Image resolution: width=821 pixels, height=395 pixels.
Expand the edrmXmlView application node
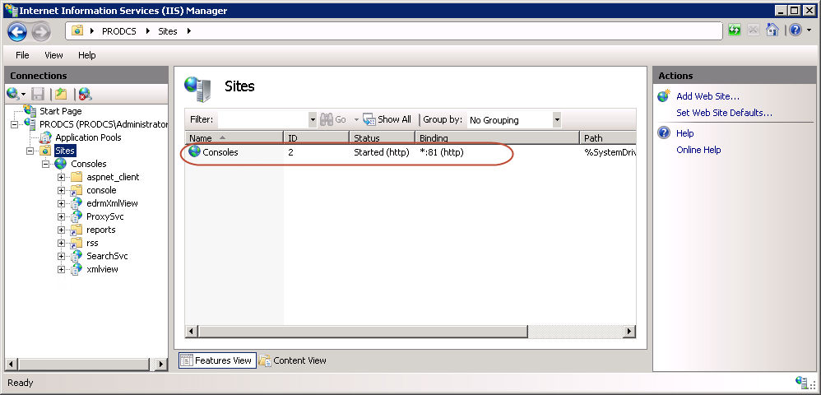point(62,203)
